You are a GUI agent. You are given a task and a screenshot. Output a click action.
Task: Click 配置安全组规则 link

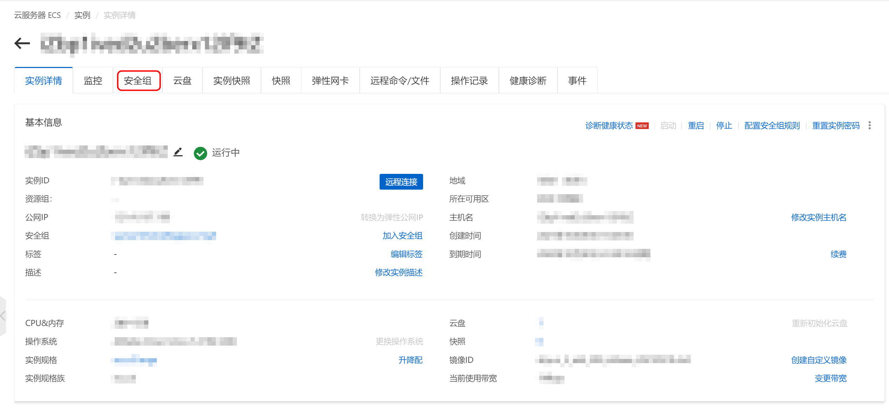point(772,125)
